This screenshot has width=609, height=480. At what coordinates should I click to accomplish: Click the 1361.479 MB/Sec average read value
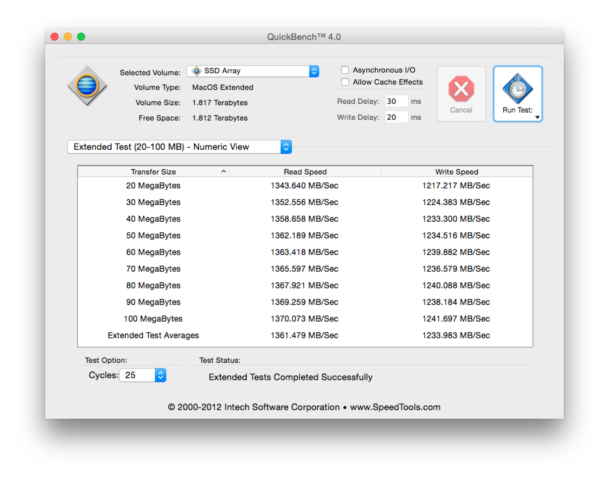(x=304, y=335)
